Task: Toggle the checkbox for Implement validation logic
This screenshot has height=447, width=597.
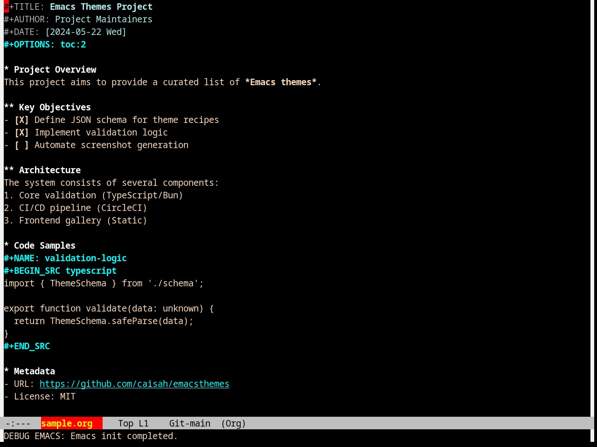Action: click(21, 133)
